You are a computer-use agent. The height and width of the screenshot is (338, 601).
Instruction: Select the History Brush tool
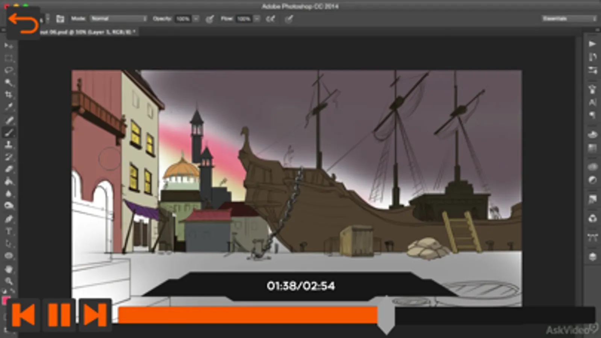coord(9,157)
